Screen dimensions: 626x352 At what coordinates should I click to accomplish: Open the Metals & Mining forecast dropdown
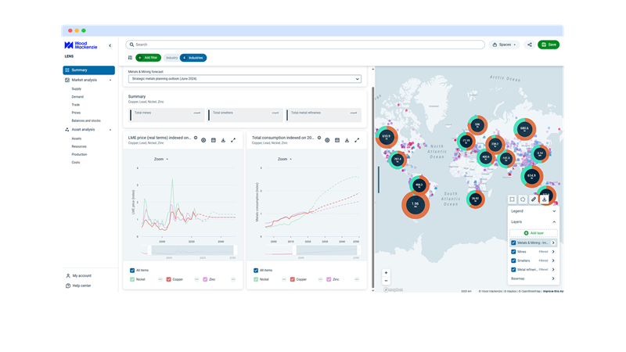[x=245, y=79]
